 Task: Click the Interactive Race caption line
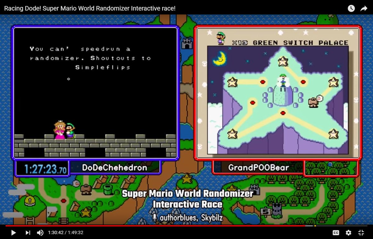187,204
